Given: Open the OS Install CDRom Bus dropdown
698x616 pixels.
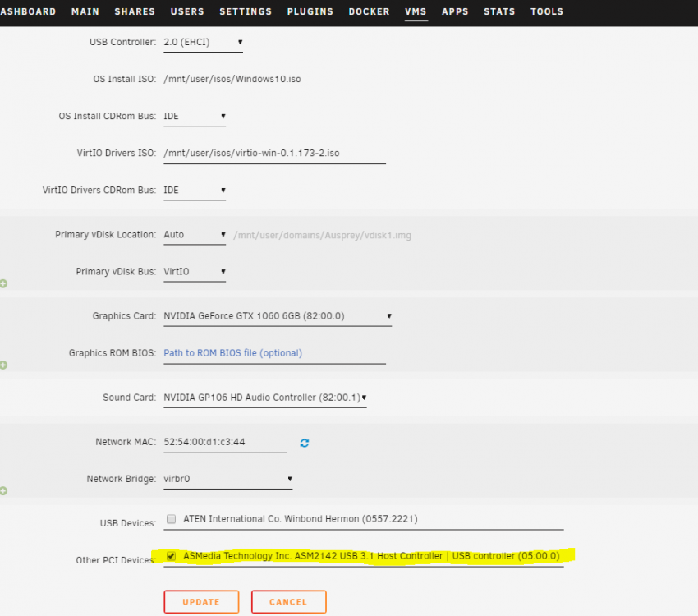Looking at the screenshot, I should 195,116.
